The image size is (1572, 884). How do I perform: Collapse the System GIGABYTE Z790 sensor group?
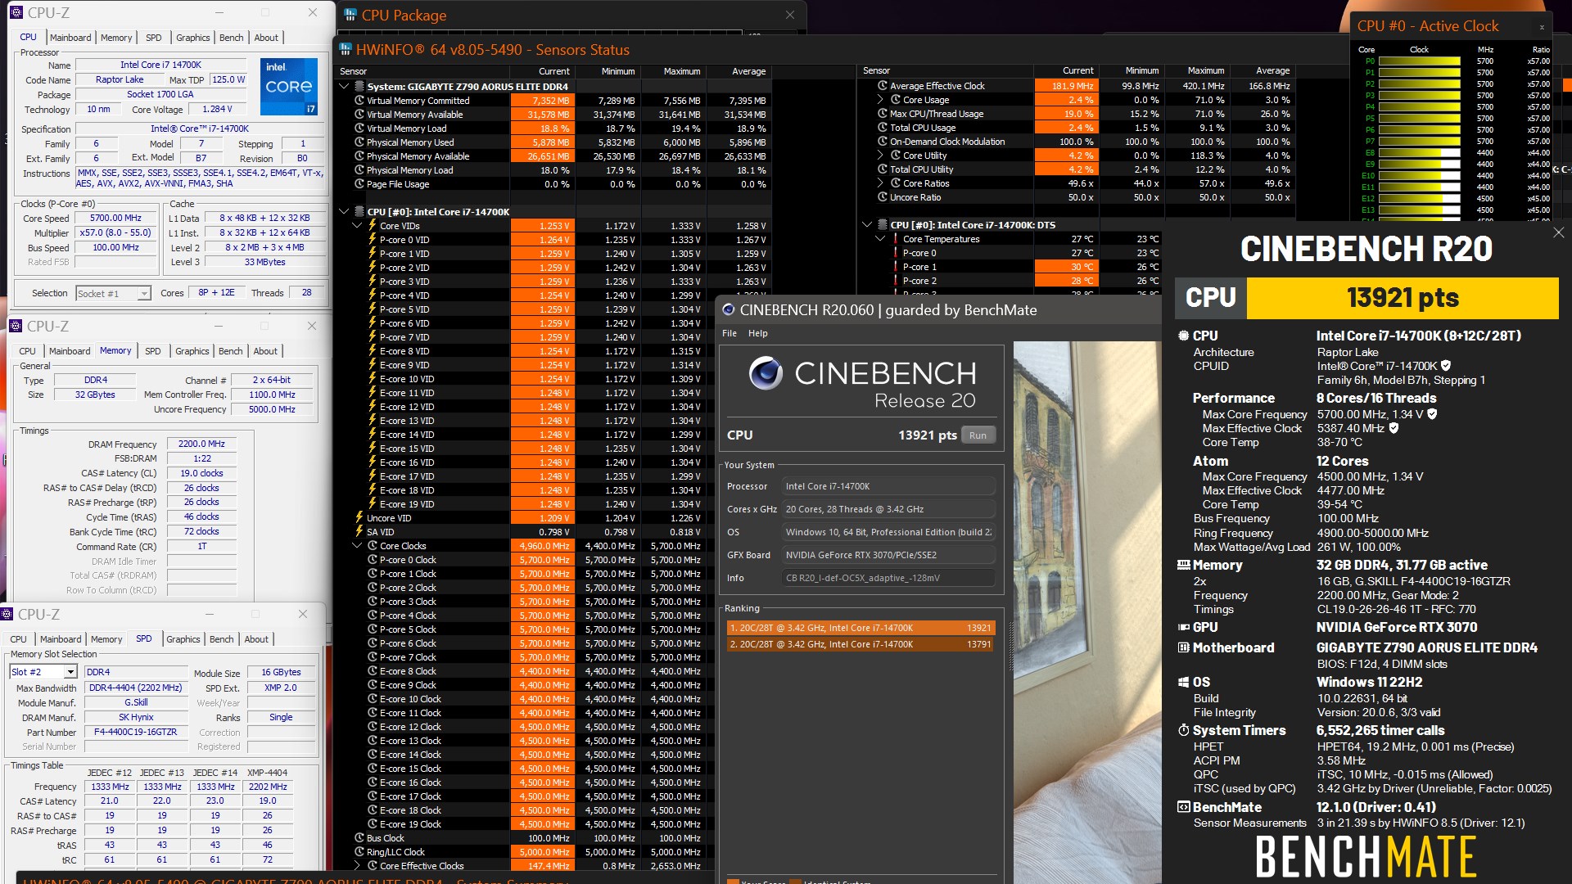tap(344, 86)
